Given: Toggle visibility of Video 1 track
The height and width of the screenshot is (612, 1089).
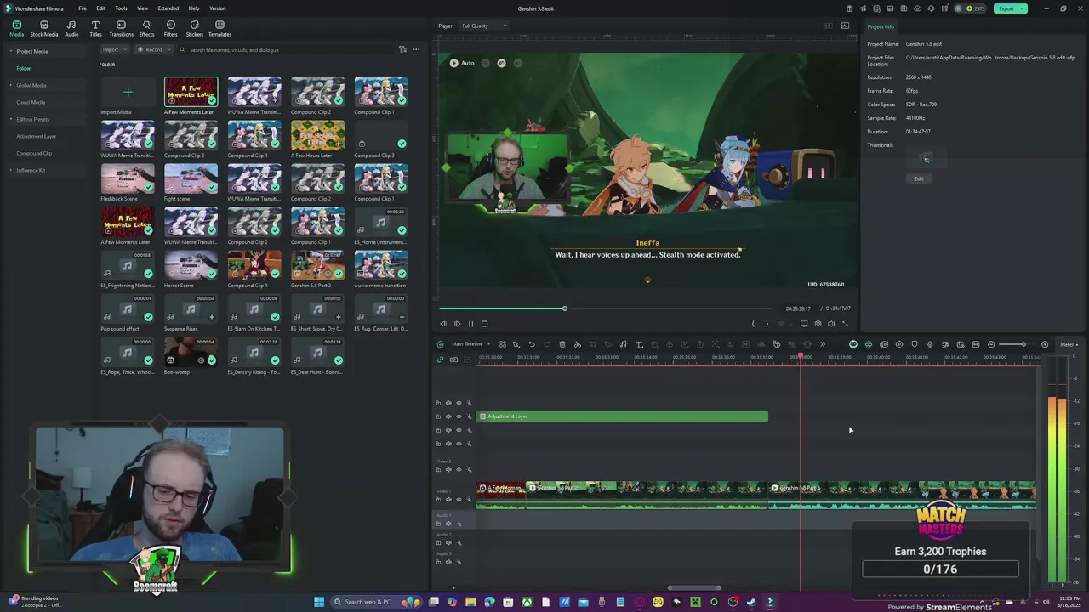Looking at the screenshot, I should (x=459, y=499).
